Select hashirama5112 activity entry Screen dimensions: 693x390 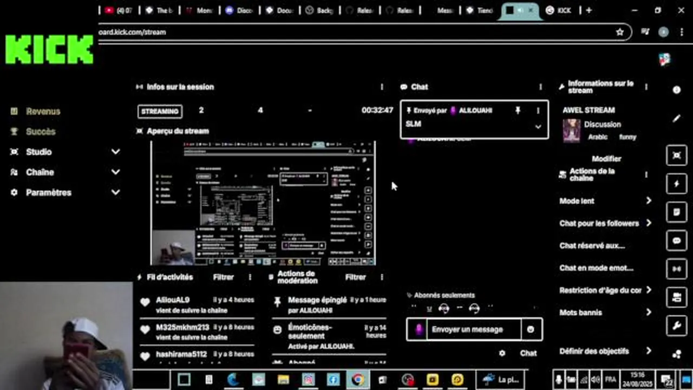(197, 355)
